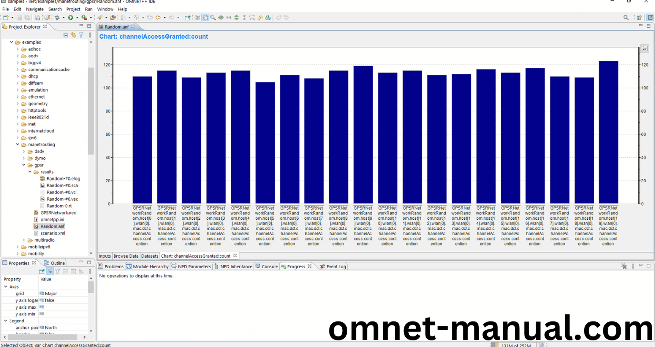Open the Run dropdown arrow
The height and width of the screenshot is (347, 655).
pos(77,18)
